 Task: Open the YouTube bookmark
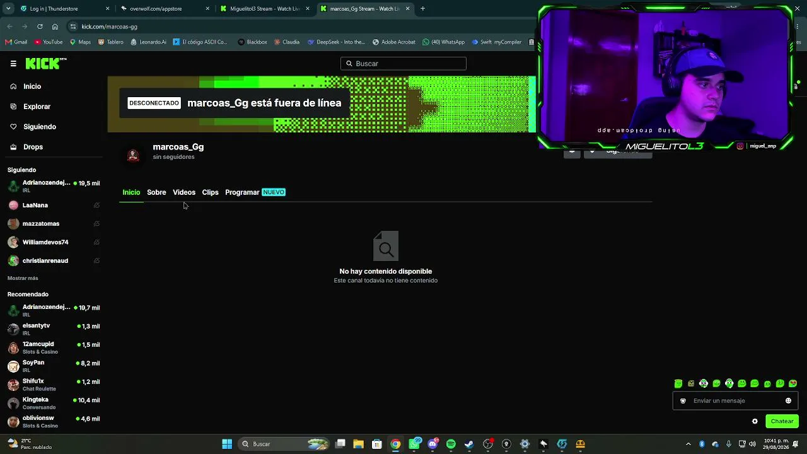(x=49, y=42)
